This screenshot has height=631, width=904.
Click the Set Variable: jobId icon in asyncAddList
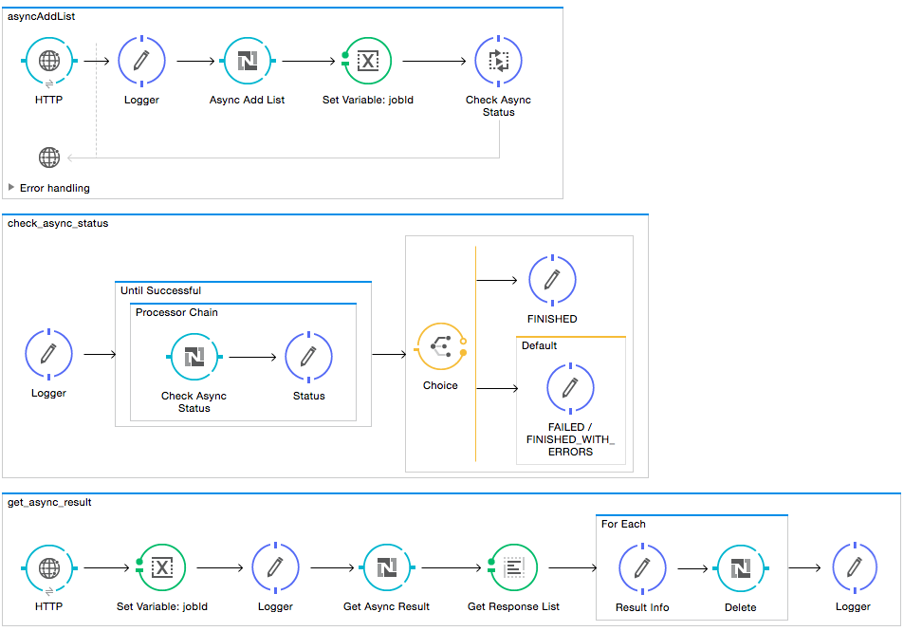click(367, 60)
